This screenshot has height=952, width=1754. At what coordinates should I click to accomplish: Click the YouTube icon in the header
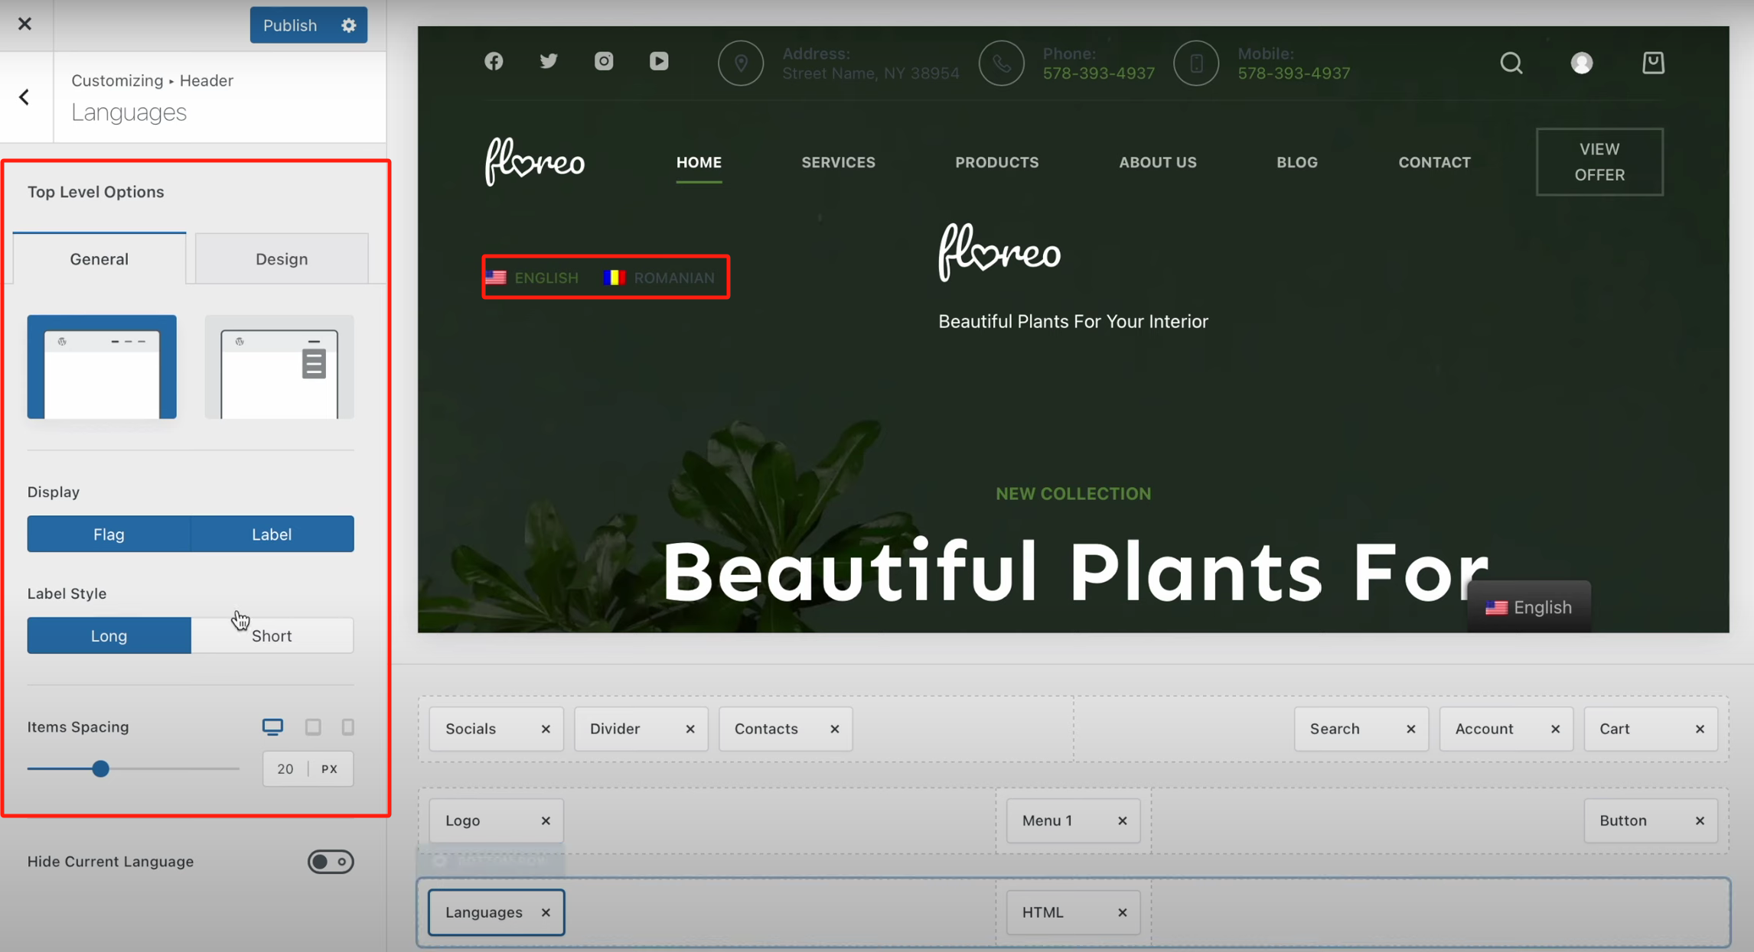(659, 61)
